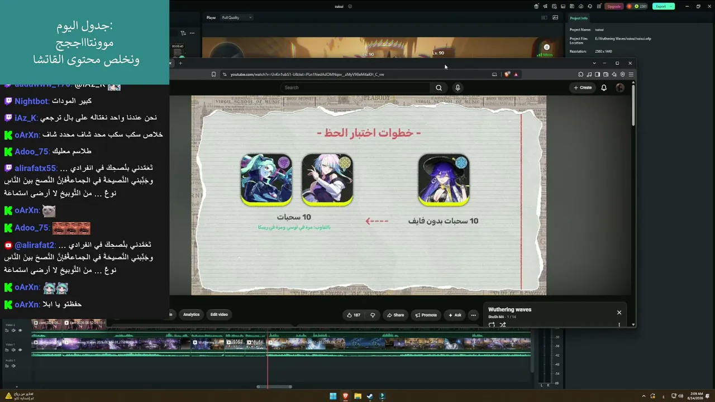Click the paper-plane share icon in Filmora's title bar
Image resolution: width=715 pixels, height=402 pixels.
tap(545, 6)
